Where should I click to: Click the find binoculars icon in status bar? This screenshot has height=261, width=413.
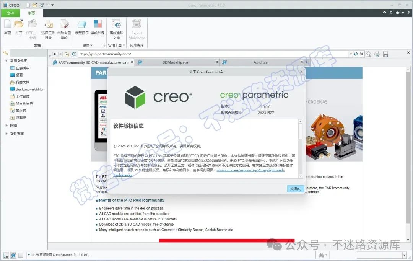pos(321,255)
